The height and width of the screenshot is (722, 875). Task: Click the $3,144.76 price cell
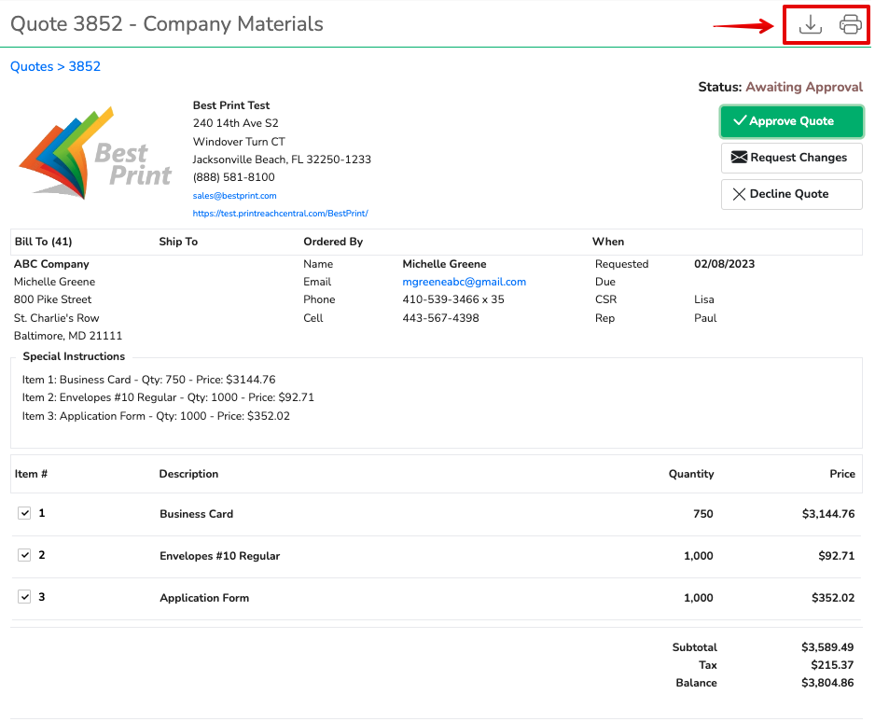[828, 514]
